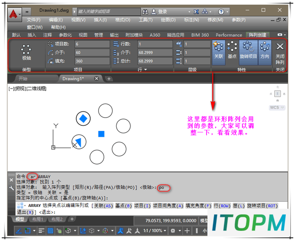Open the 窗口(W) menu
This screenshot has height=241, width=295.
(35, 27)
